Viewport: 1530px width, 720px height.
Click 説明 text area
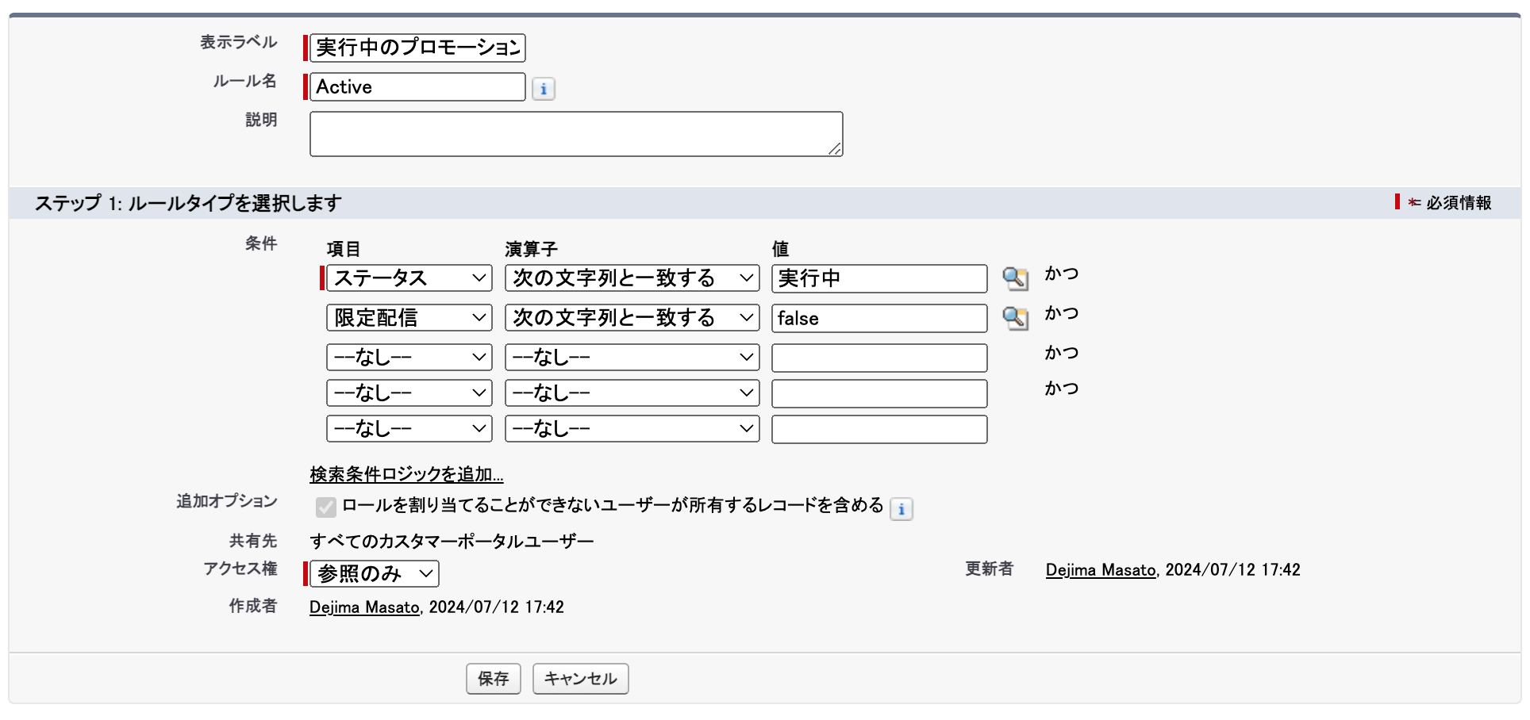coord(576,134)
